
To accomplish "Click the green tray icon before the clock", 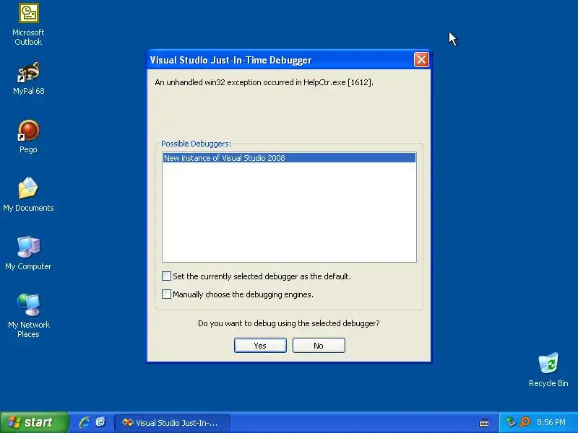I will click(x=511, y=422).
